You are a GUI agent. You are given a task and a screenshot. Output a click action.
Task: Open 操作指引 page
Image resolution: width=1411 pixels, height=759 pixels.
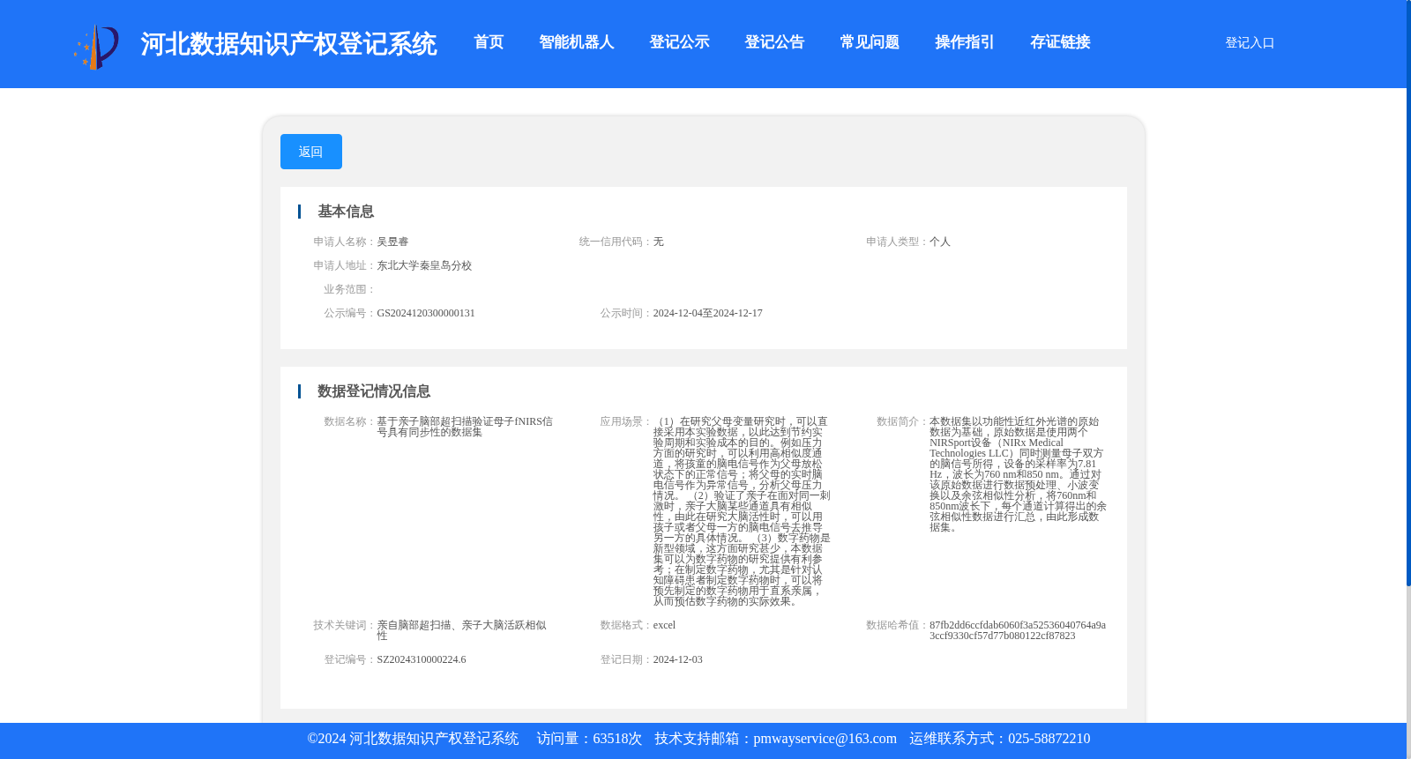click(x=965, y=42)
